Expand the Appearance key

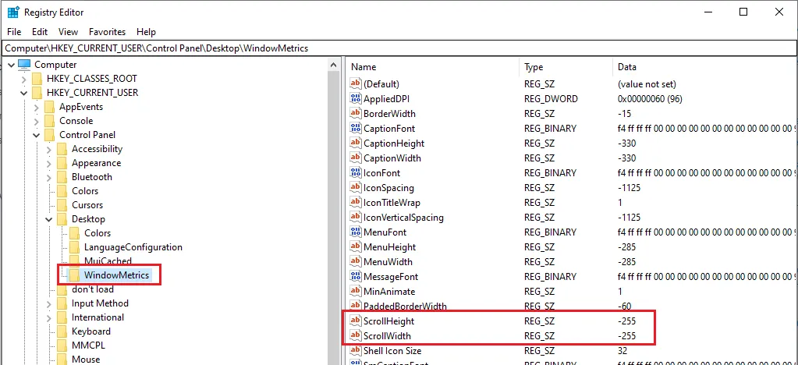point(49,164)
